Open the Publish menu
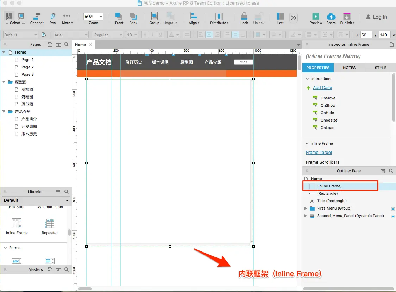 click(x=347, y=18)
